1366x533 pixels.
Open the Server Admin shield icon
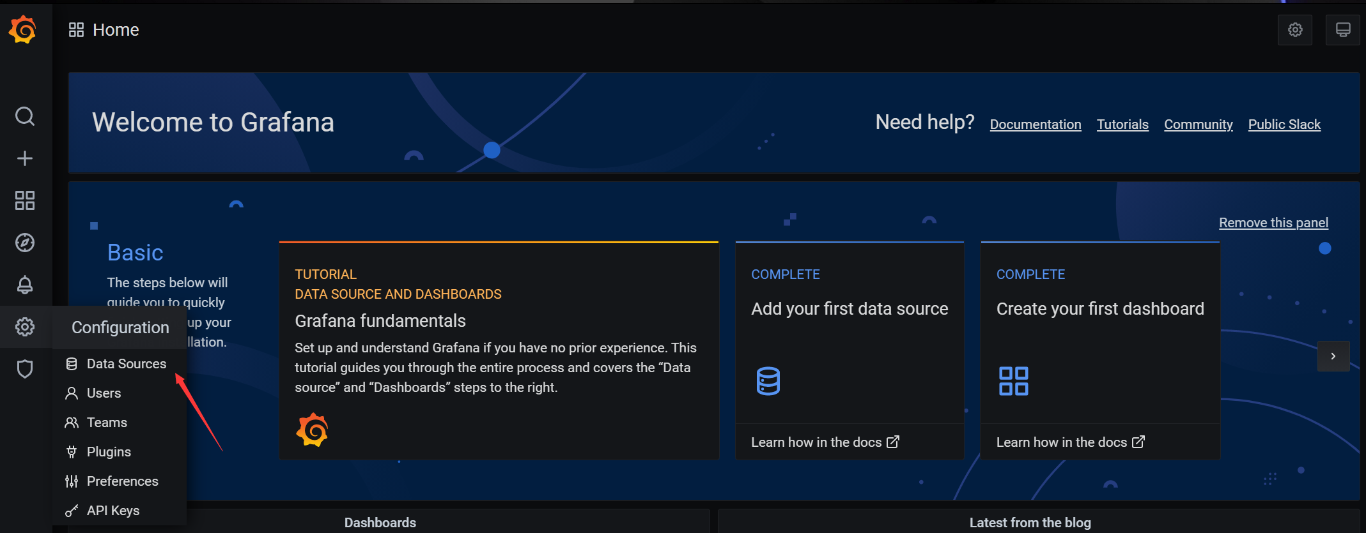(x=25, y=369)
